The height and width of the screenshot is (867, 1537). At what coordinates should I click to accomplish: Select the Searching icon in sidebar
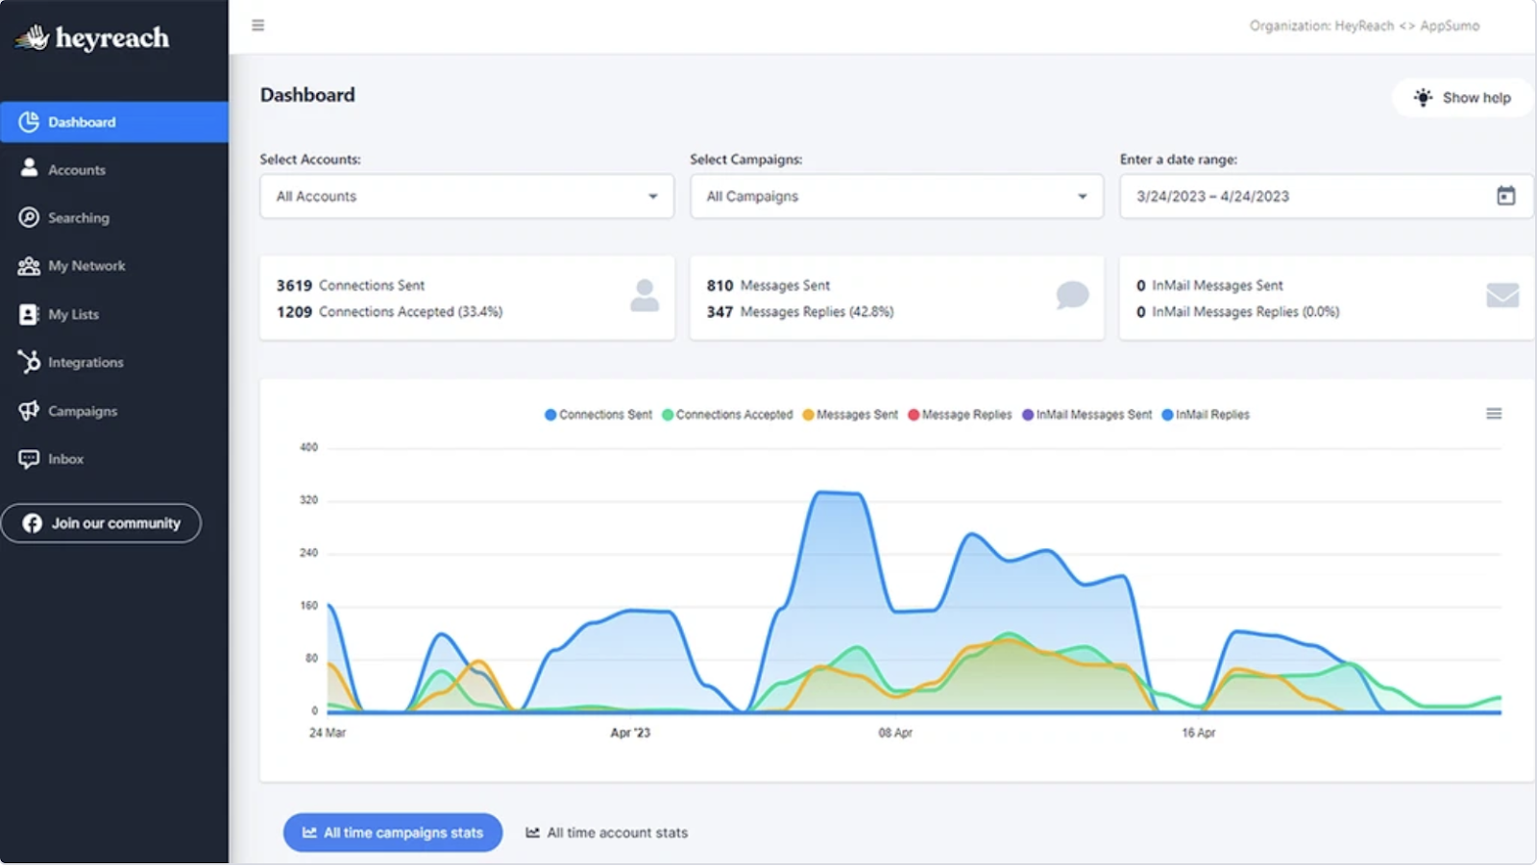pos(29,217)
